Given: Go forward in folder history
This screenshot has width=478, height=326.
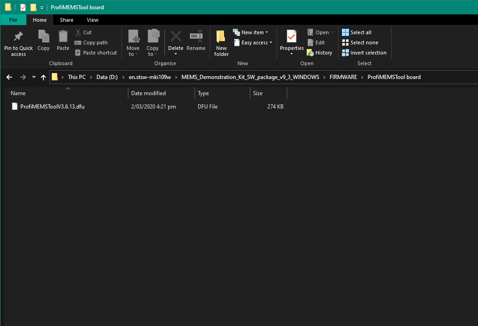Looking at the screenshot, I should tap(23, 77).
